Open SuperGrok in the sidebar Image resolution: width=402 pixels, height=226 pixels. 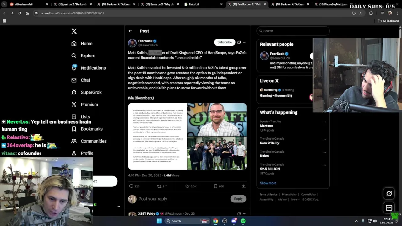[86, 92]
